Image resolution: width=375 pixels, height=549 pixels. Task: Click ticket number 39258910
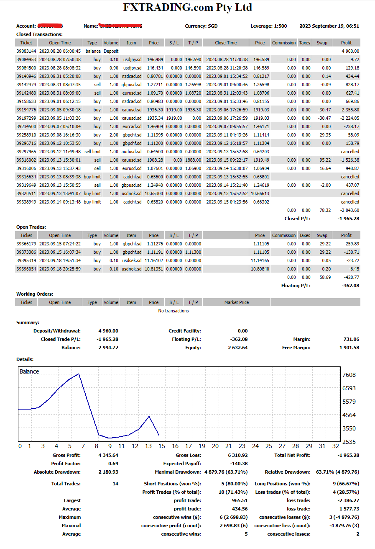(x=26, y=135)
